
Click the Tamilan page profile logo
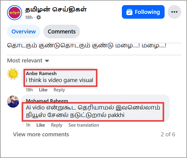(15, 13)
